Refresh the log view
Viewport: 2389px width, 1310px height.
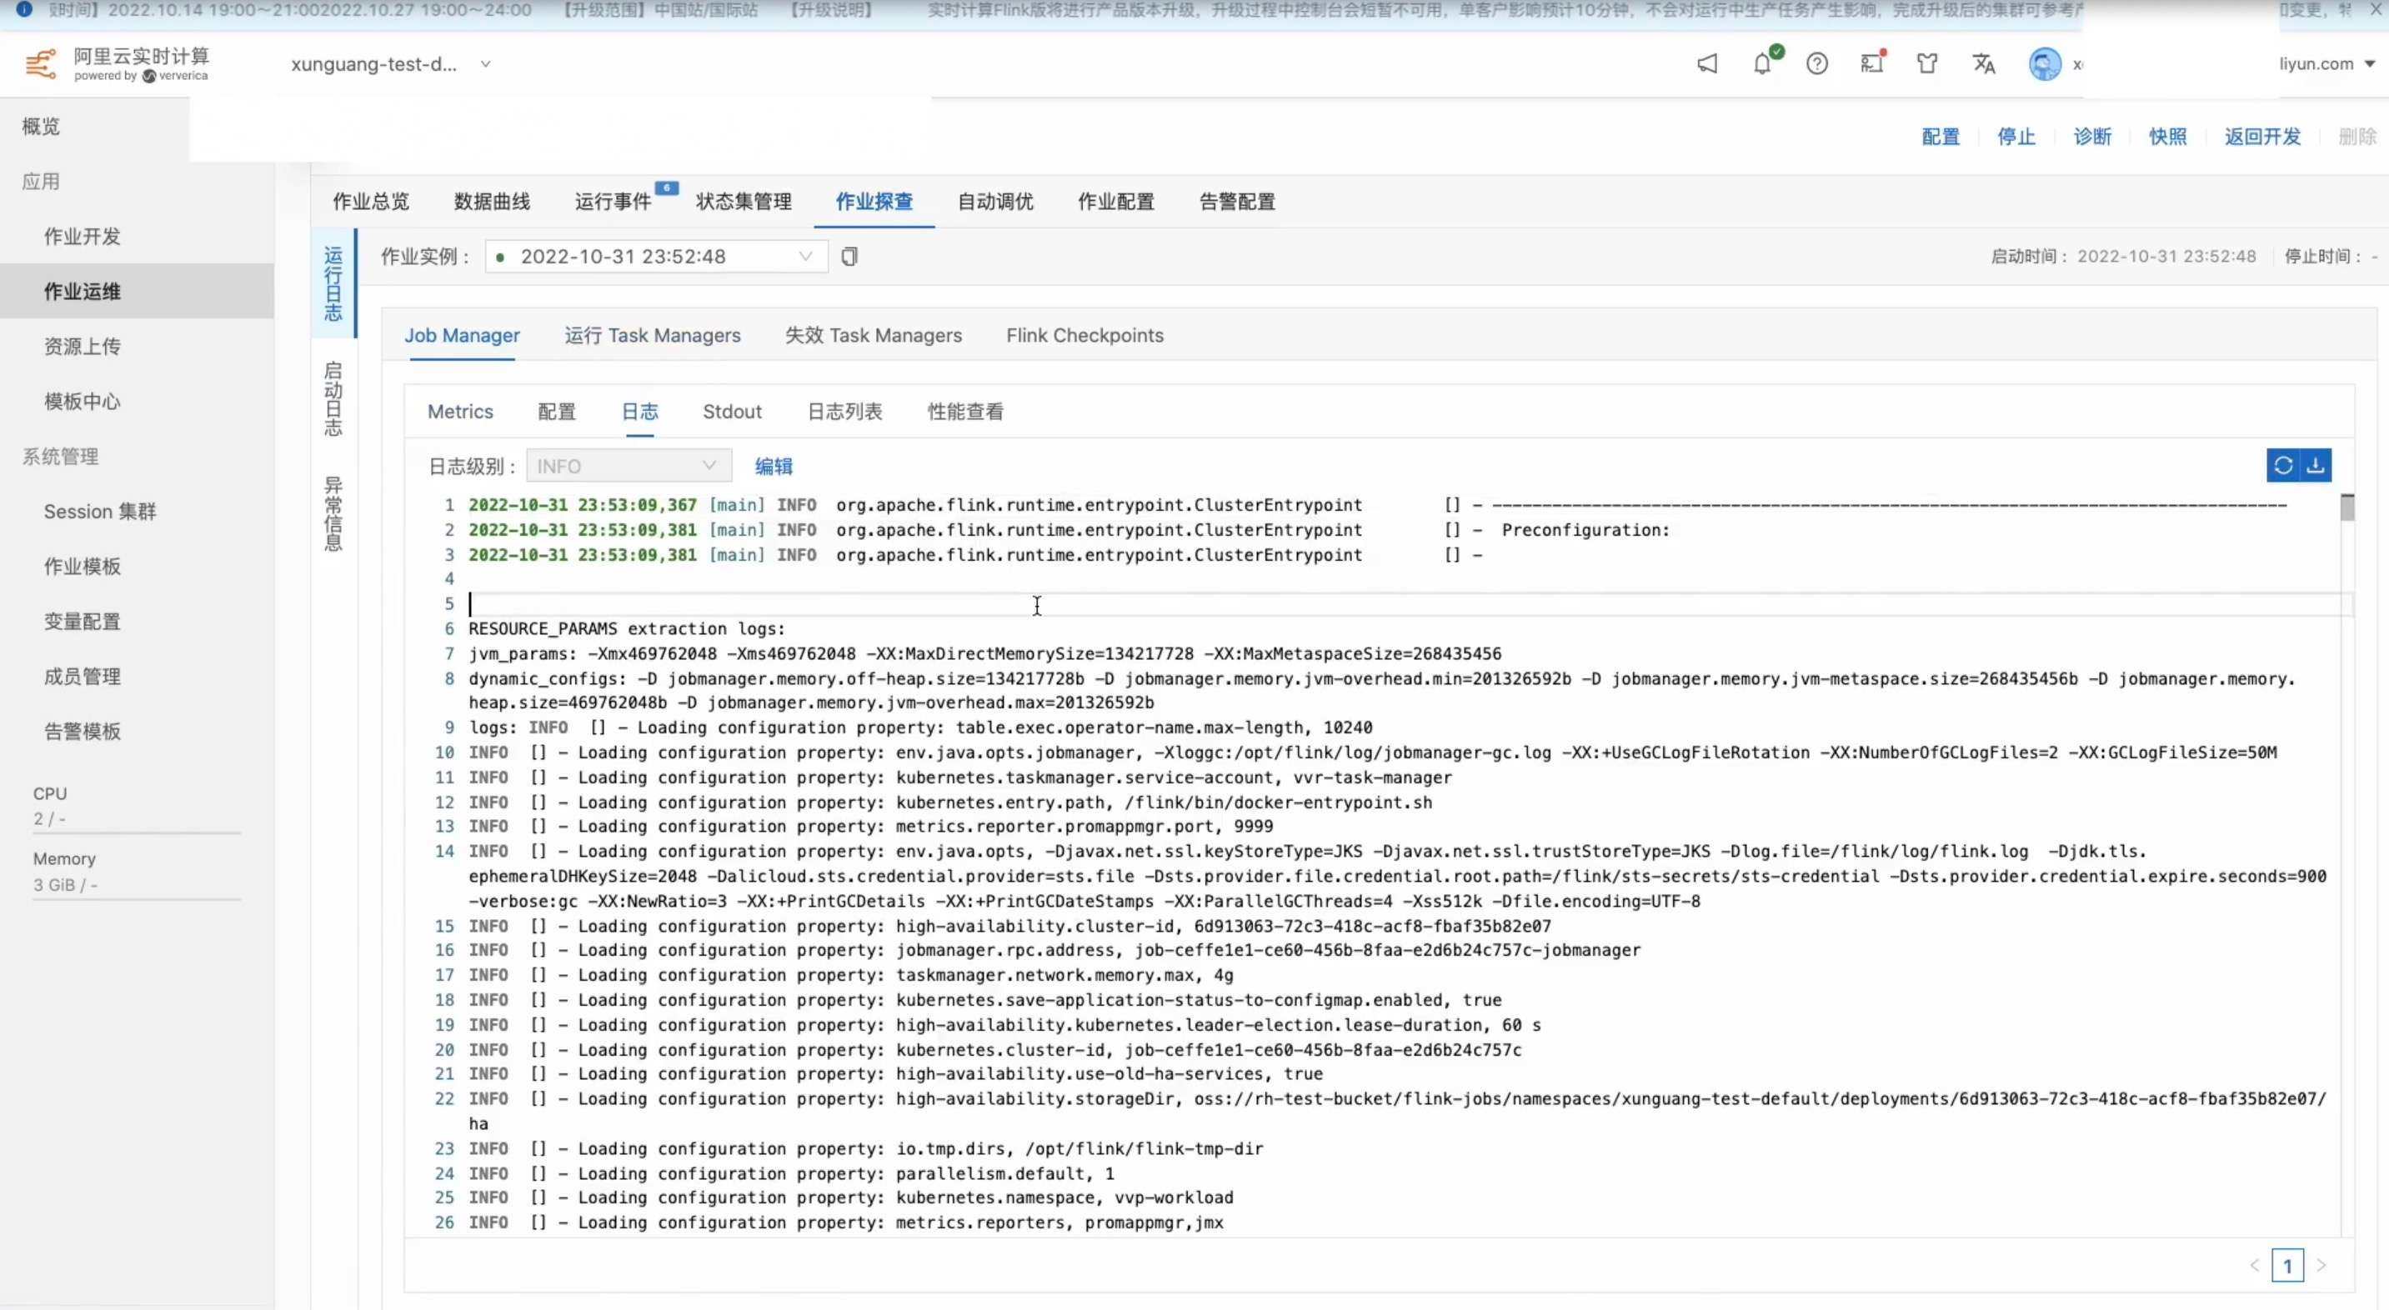2283,465
